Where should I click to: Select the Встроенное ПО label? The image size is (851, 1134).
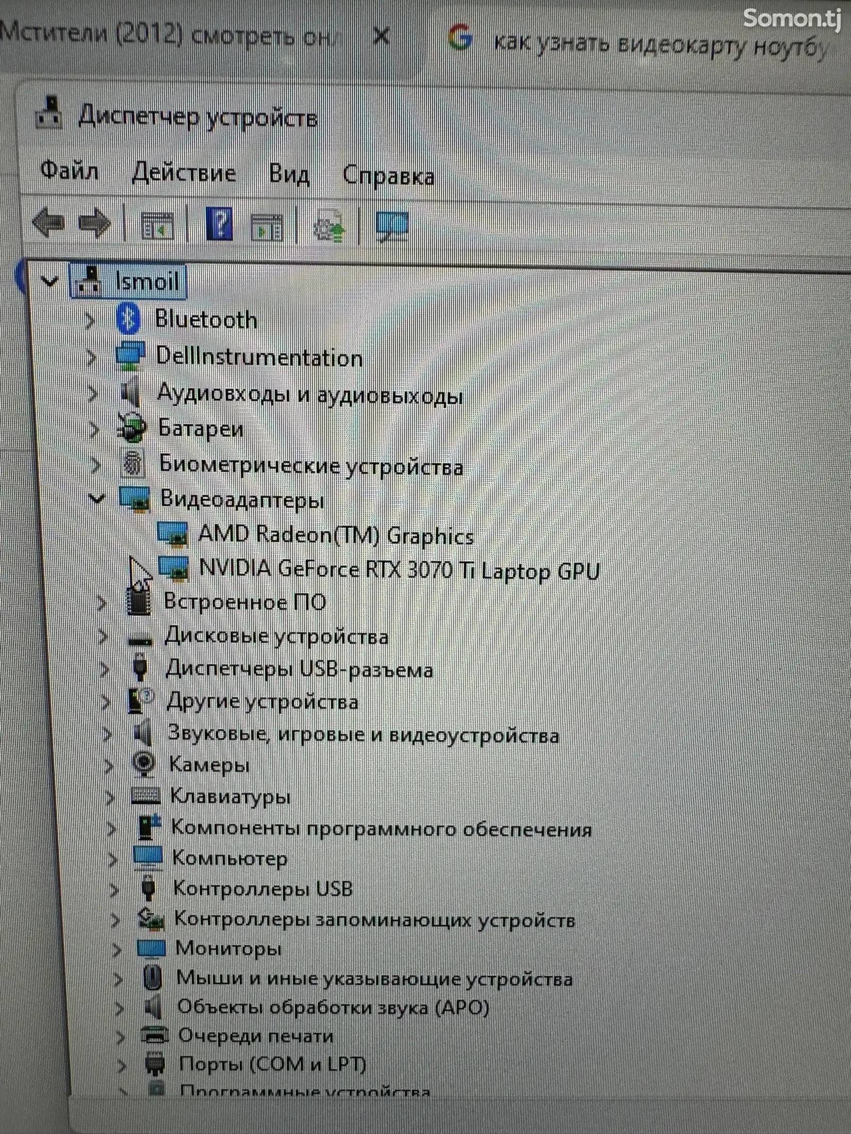pos(245,602)
